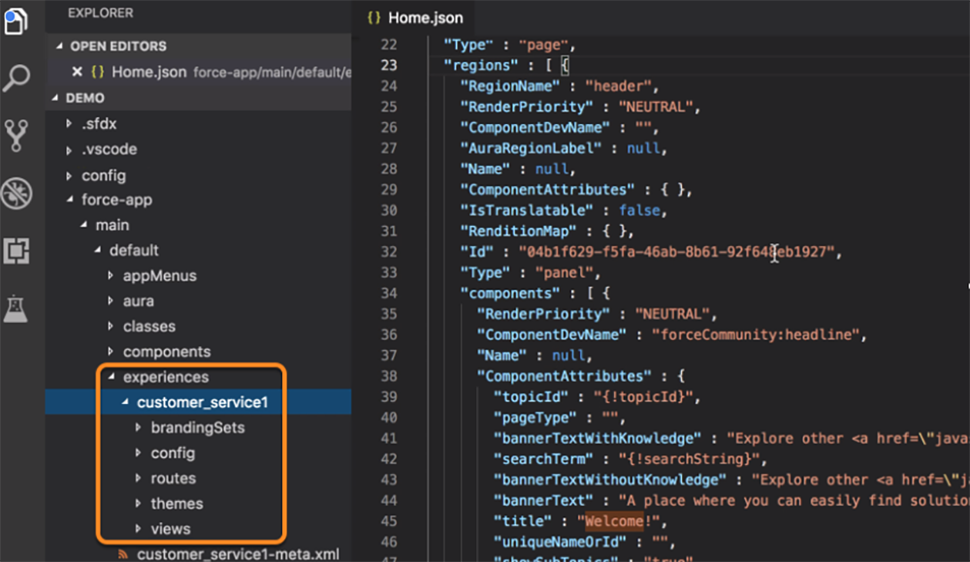Click the "regions" key on line 23

pyautogui.click(x=481, y=66)
